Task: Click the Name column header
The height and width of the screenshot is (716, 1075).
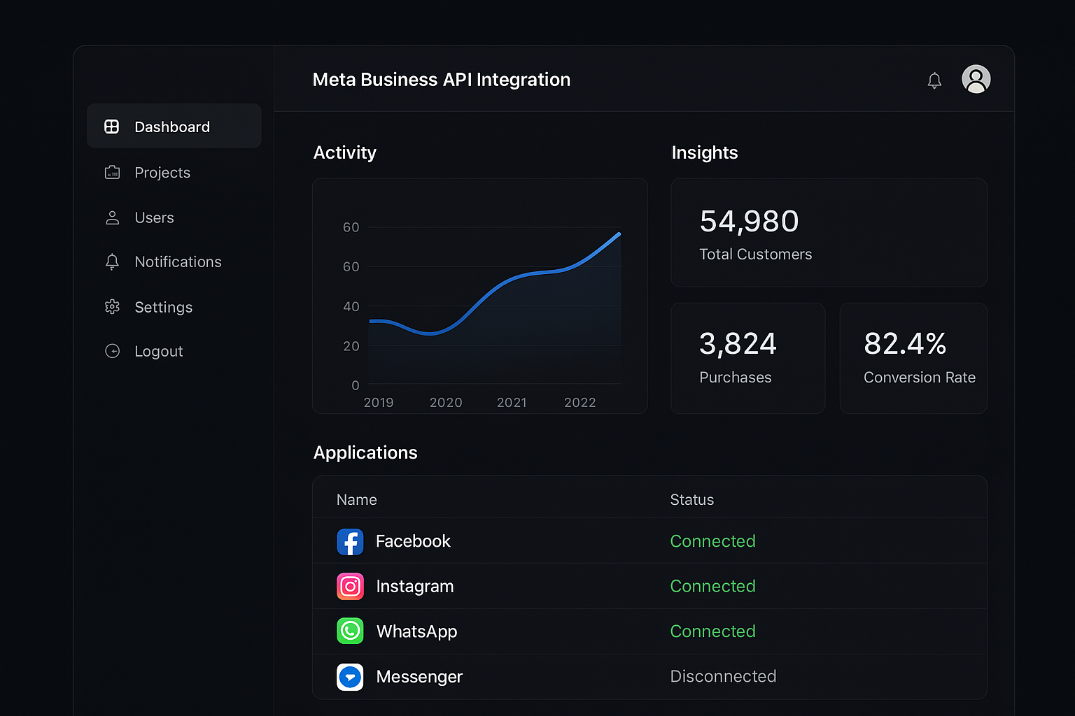Action: point(357,500)
